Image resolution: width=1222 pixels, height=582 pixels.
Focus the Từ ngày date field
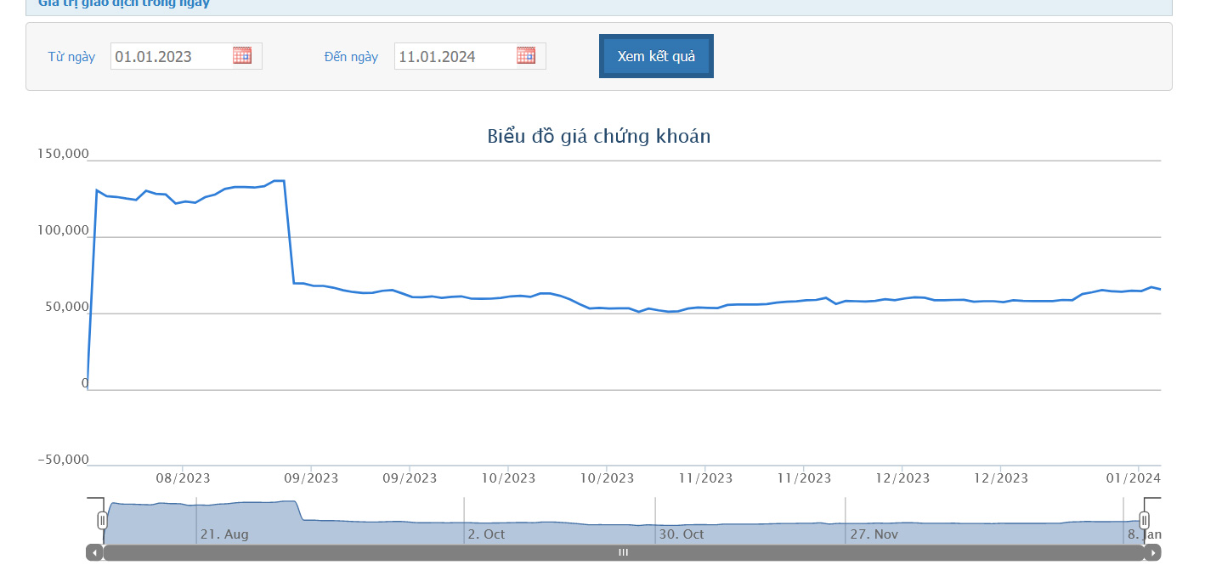172,57
